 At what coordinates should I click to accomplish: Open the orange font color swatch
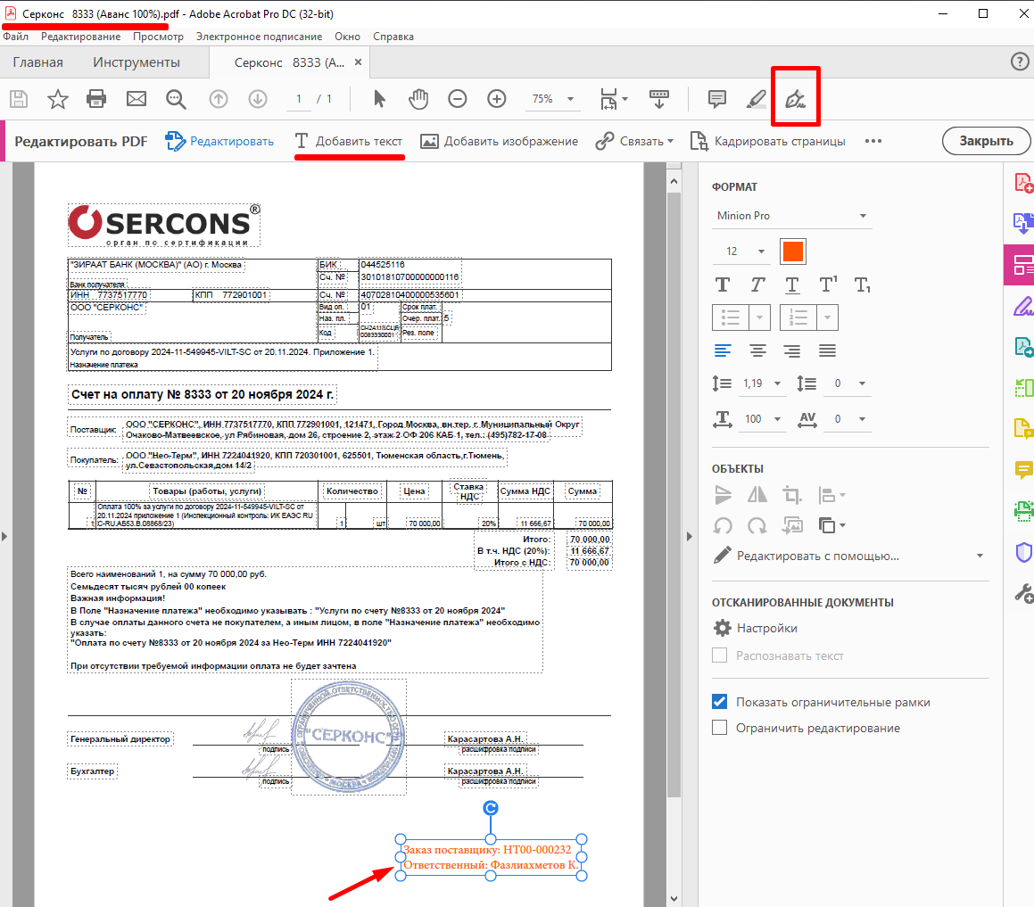pos(792,251)
